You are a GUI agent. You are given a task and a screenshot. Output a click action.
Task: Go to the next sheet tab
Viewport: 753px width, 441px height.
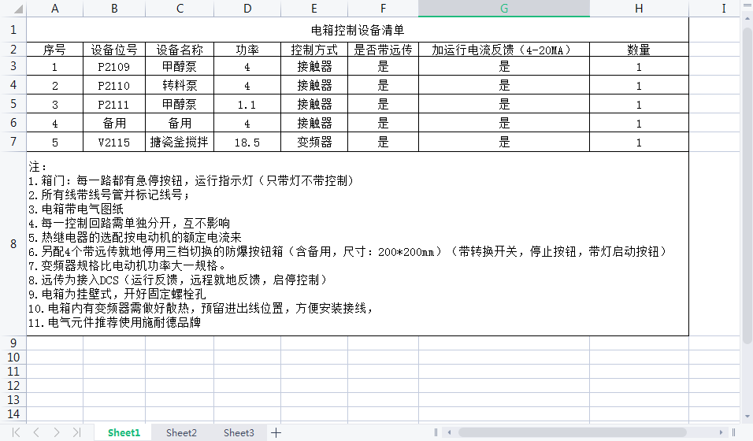tap(56, 432)
